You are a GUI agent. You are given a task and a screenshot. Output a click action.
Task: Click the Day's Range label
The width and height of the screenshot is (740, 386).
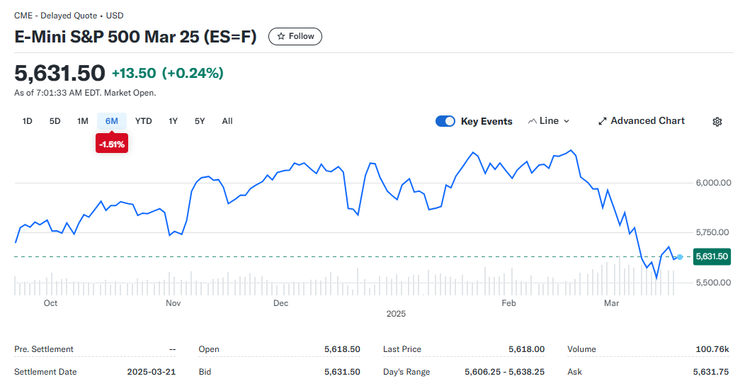pos(406,372)
